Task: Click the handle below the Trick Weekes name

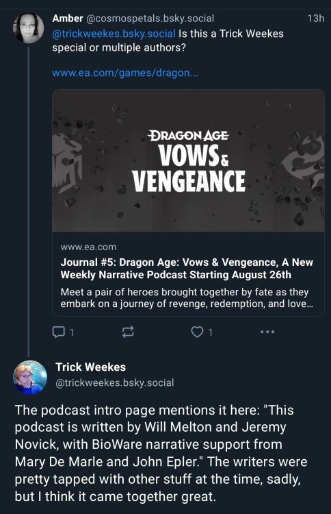Action: [x=114, y=383]
